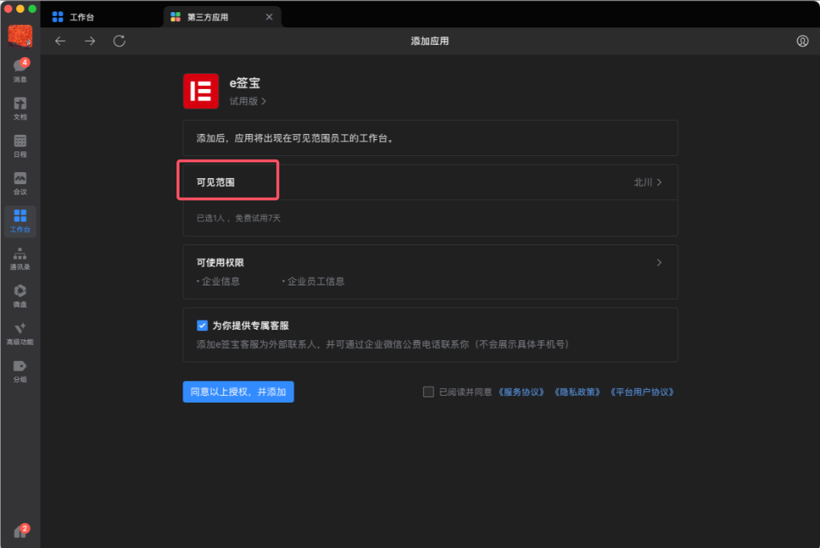Screen dimensions: 820x548
Task: Open the 会议 meetings section
Action: (x=20, y=183)
